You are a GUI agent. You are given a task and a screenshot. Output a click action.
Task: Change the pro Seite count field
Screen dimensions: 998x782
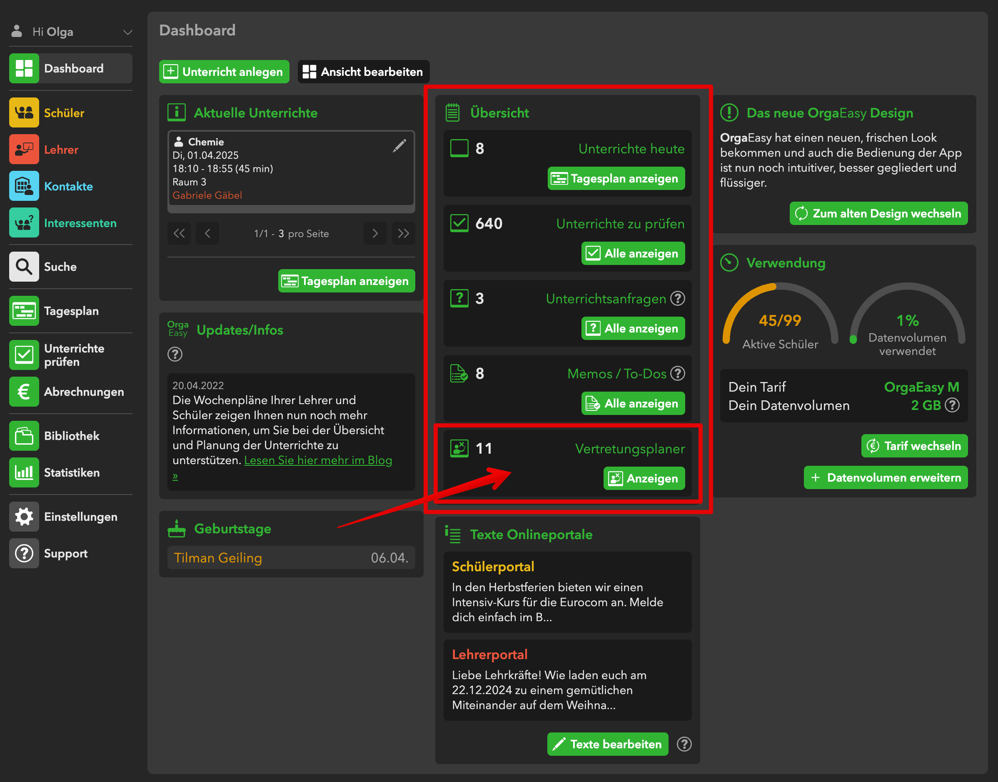tap(281, 233)
